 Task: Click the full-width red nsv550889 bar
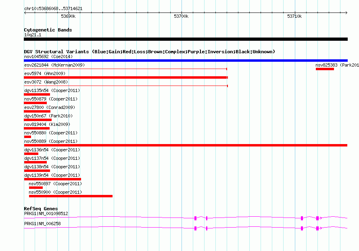coord(186,145)
